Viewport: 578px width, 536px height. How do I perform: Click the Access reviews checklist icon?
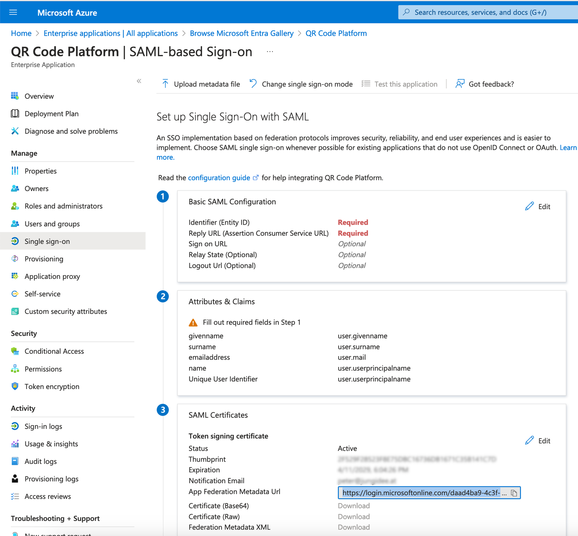coord(15,496)
